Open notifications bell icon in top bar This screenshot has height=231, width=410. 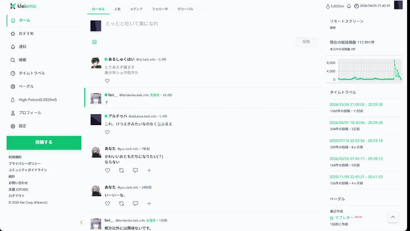point(349,6)
